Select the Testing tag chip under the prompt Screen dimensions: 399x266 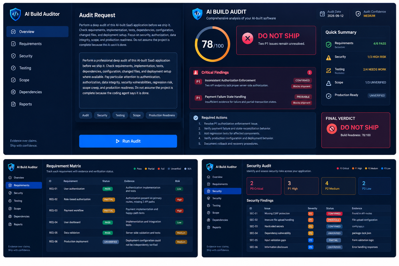click(x=120, y=115)
